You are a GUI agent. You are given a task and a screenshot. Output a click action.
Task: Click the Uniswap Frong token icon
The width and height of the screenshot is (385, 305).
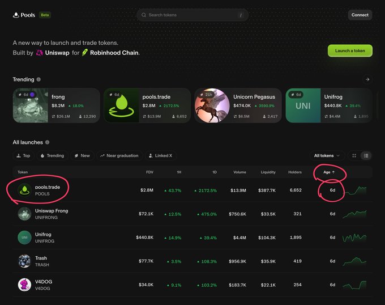[24, 214]
